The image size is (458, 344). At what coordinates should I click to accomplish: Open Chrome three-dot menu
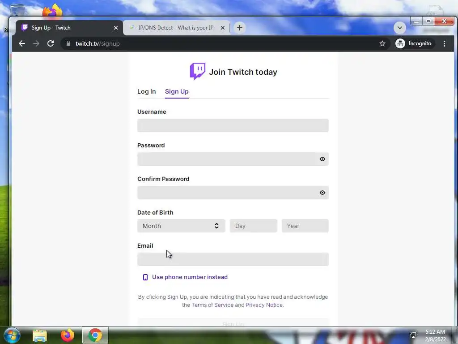(x=444, y=43)
